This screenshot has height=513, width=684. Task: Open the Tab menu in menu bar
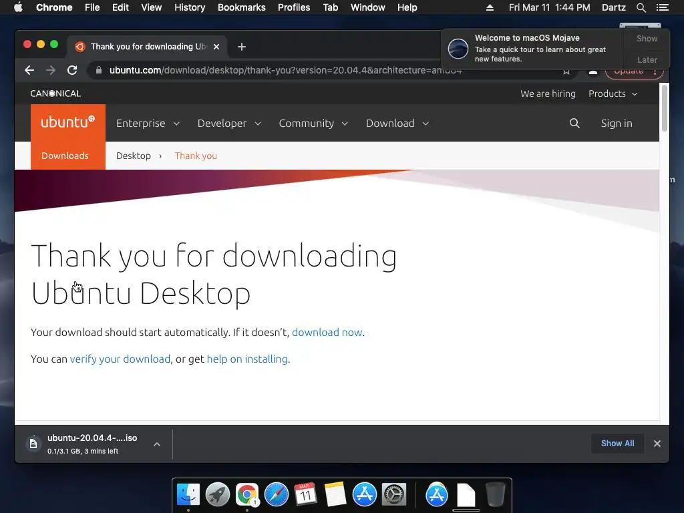331,7
